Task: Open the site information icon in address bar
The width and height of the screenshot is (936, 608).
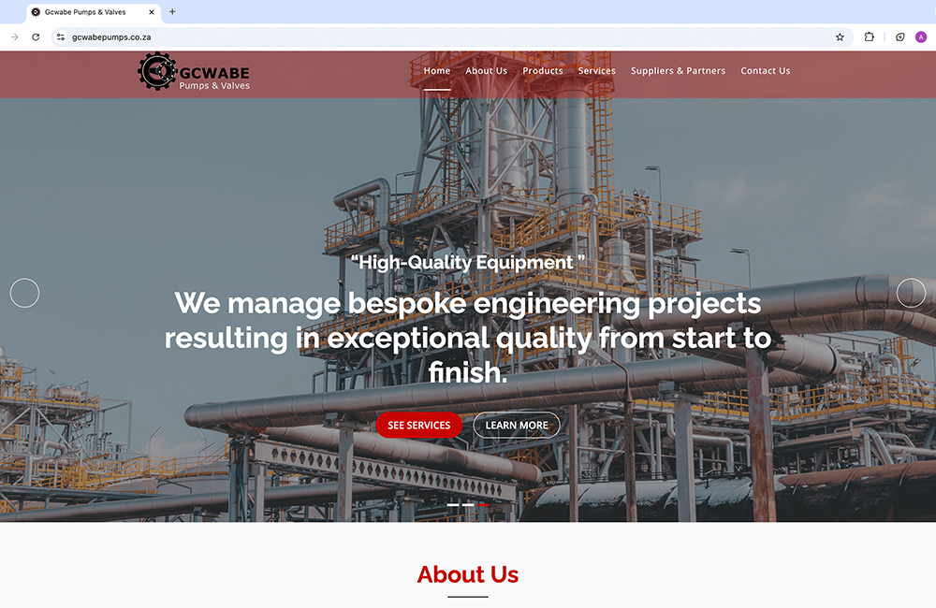Action: point(60,37)
